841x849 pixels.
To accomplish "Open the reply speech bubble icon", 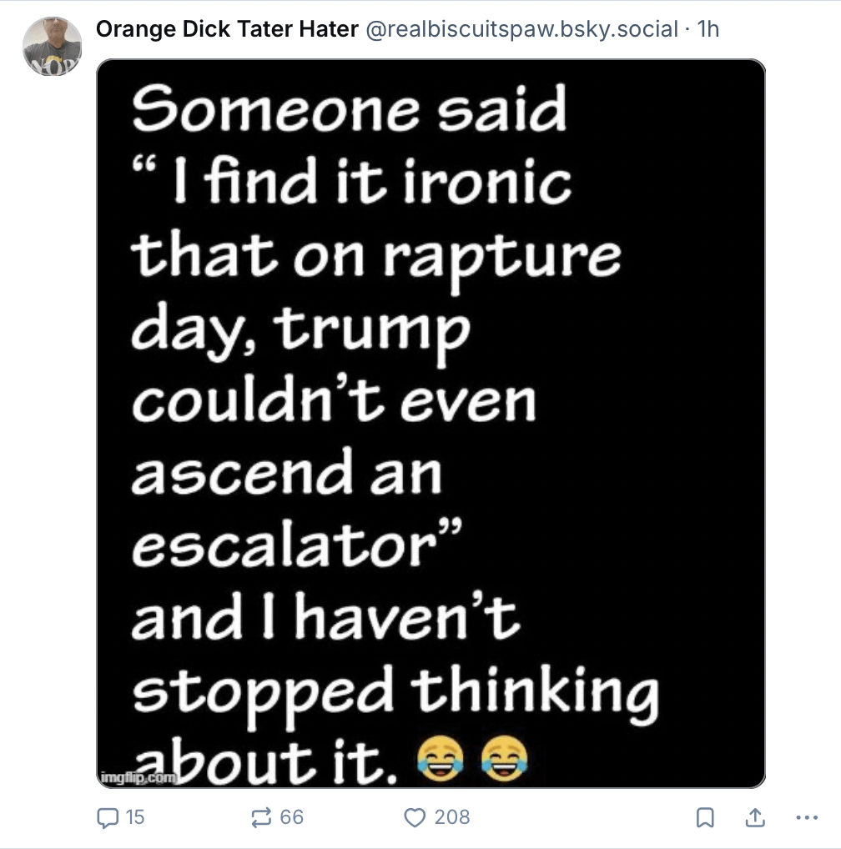I will (x=108, y=817).
